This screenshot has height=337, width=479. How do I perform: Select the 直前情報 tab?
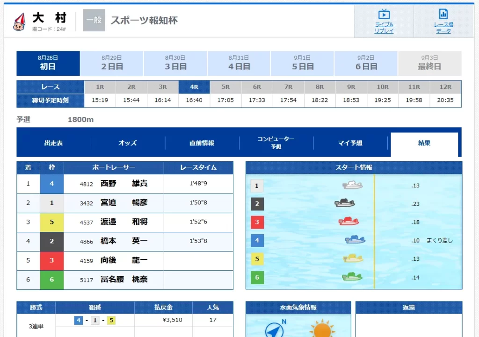[x=201, y=143]
